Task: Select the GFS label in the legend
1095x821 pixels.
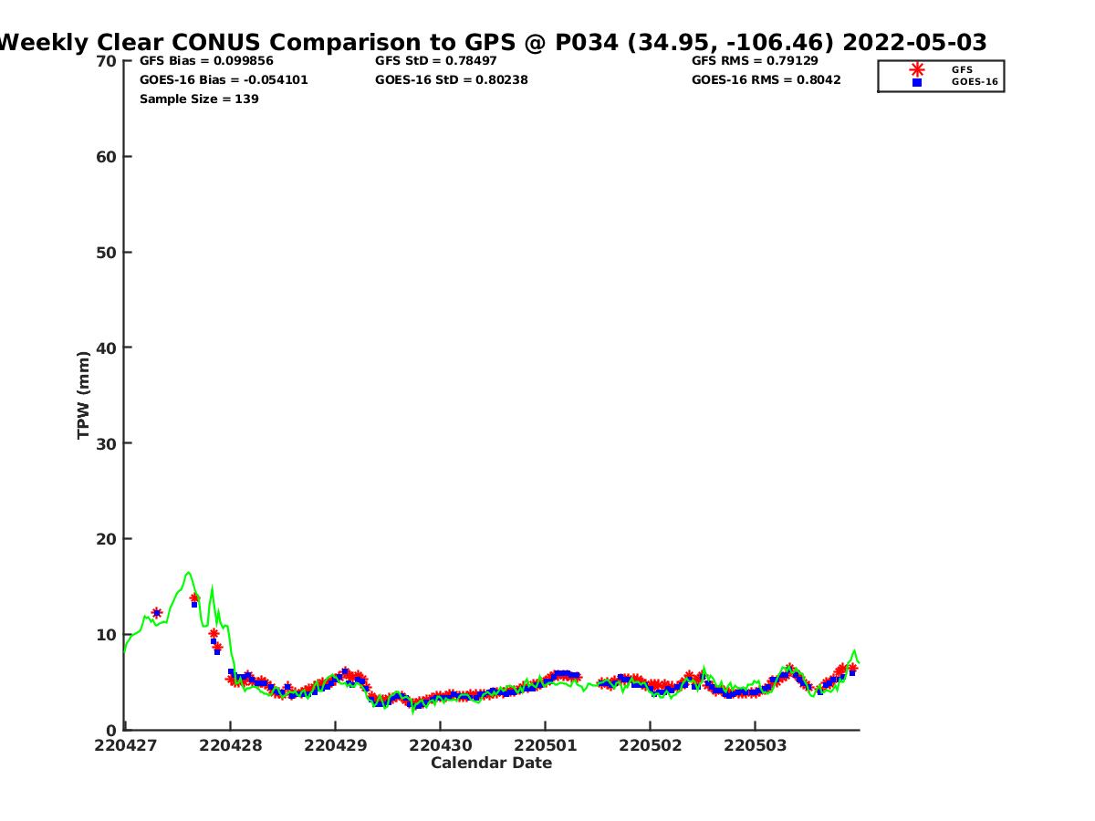Action: click(962, 69)
